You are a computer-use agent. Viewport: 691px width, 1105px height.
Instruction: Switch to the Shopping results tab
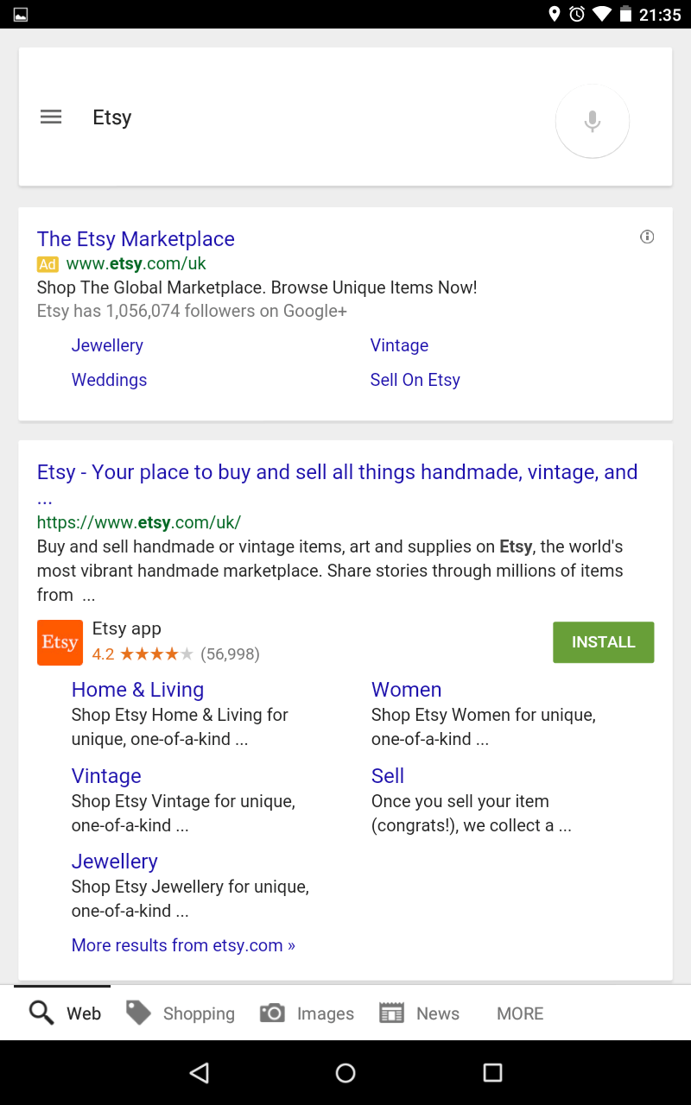(x=181, y=1013)
